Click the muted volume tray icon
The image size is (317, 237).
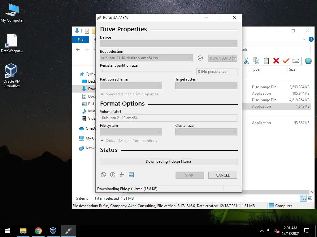(x=277, y=231)
